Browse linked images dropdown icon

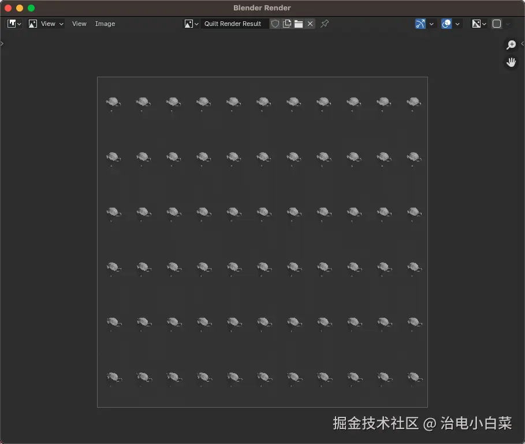pos(192,24)
